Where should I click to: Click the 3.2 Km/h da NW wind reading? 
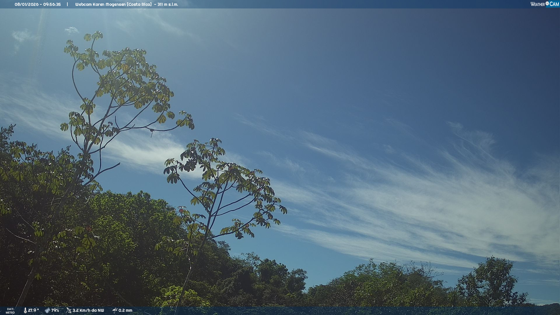point(88,310)
